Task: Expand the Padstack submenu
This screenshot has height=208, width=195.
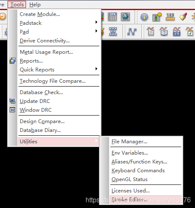Action: pos(59,23)
